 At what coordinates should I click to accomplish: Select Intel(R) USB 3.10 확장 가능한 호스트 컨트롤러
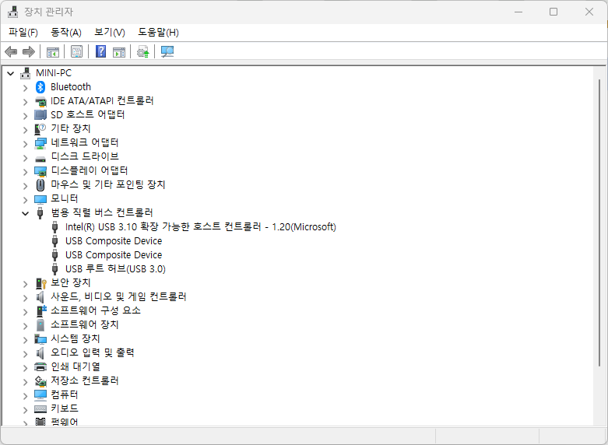click(x=201, y=226)
